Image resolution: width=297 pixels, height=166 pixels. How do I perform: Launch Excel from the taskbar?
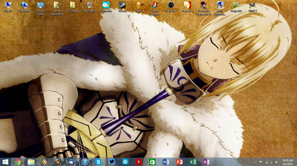193,162
